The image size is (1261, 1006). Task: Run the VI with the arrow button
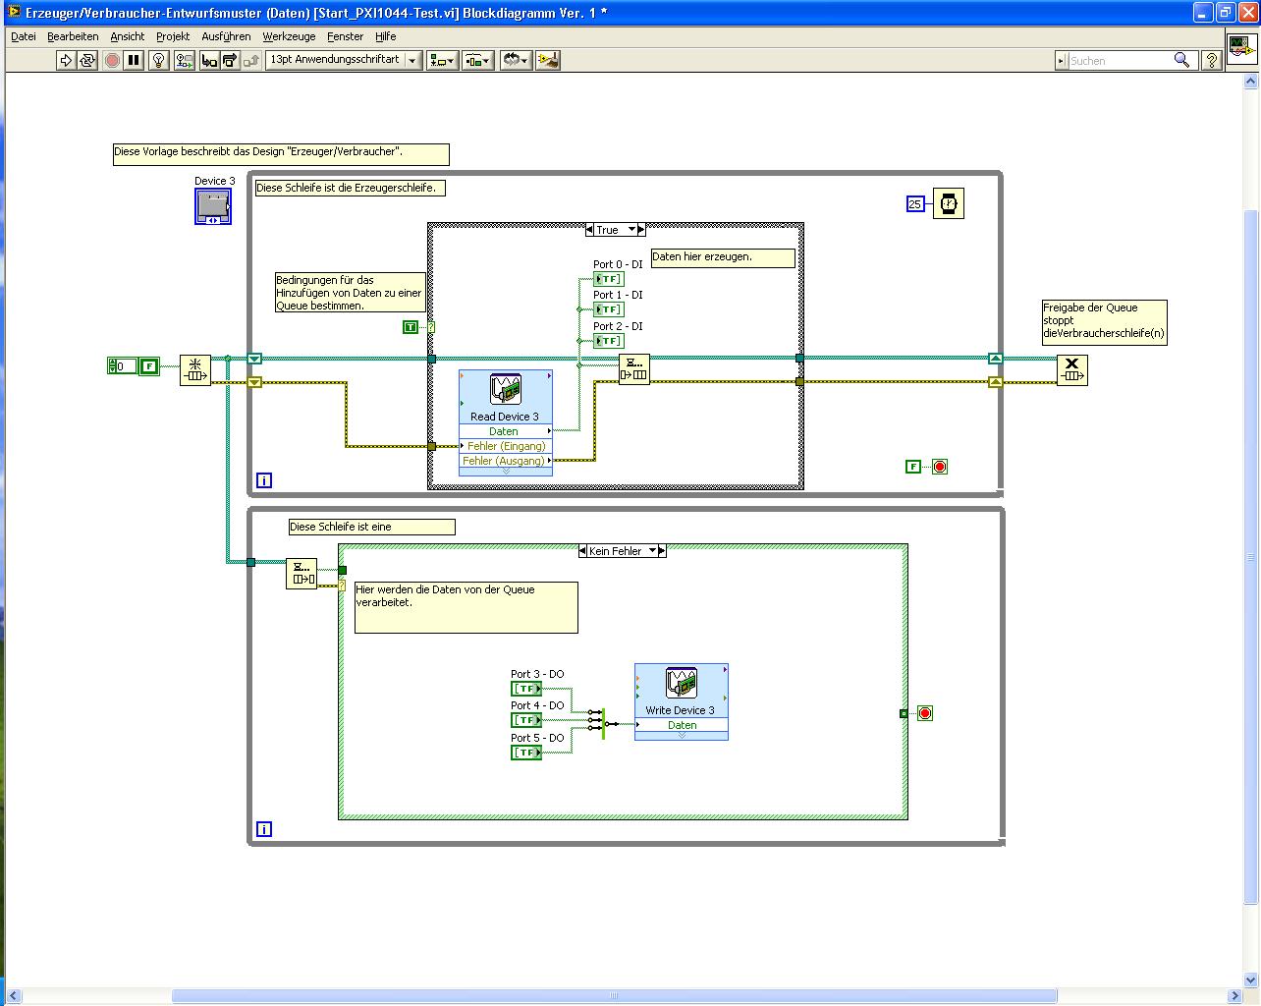[x=66, y=61]
